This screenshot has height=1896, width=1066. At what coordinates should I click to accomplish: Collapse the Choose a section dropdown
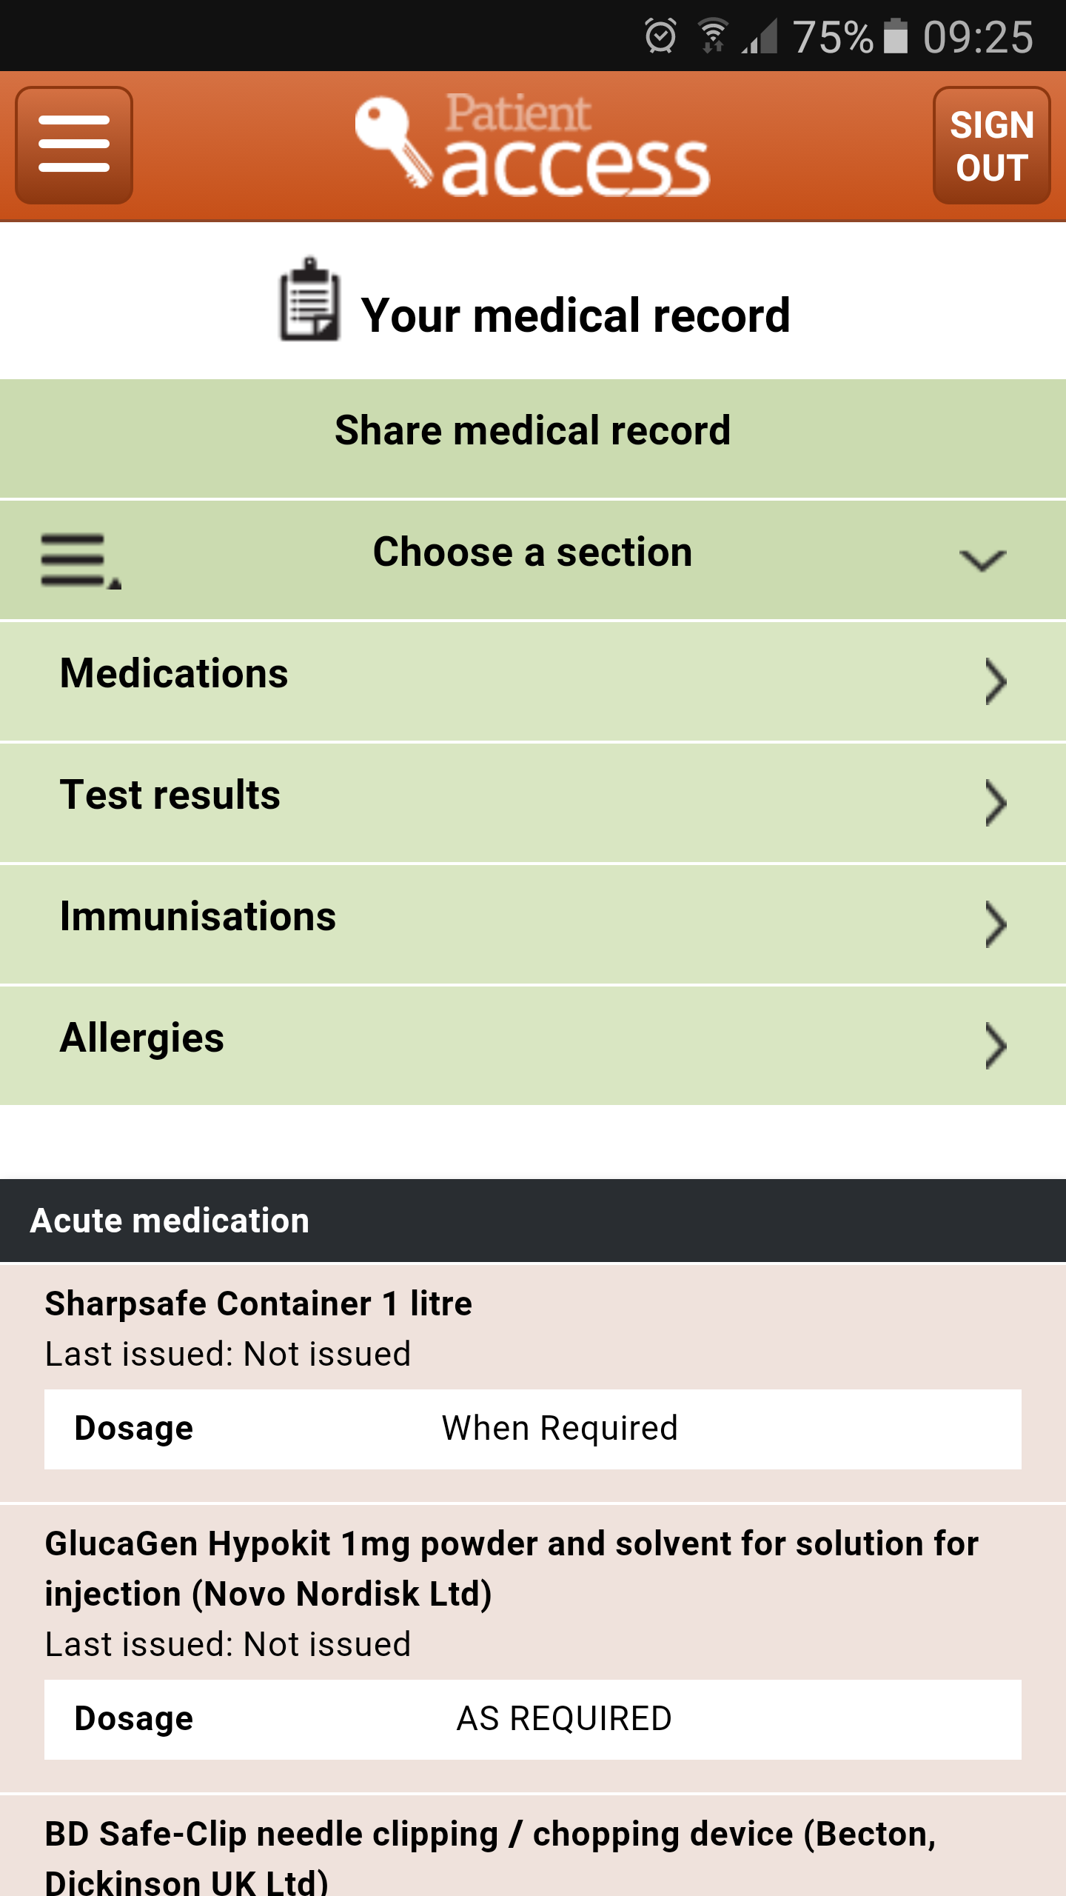(x=982, y=561)
